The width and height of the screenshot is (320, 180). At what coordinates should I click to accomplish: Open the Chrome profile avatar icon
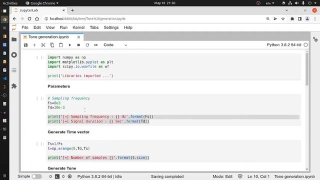307,19
